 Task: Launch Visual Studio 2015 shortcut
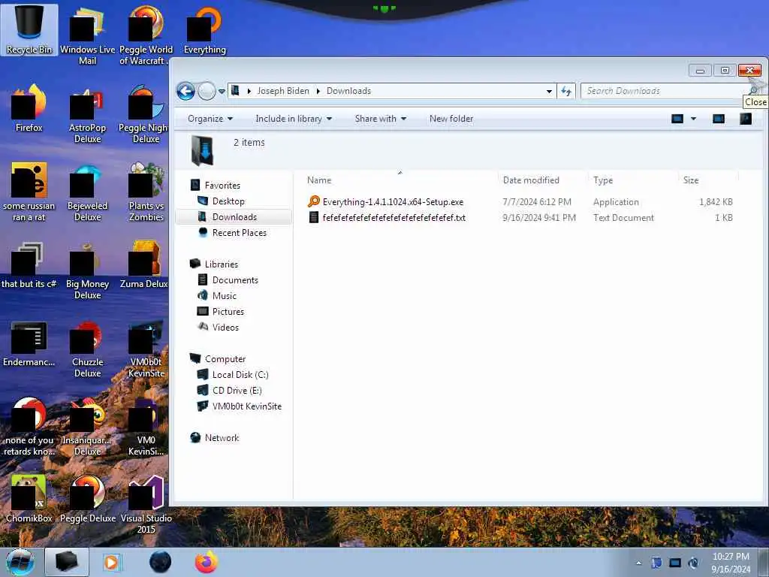[x=146, y=504]
